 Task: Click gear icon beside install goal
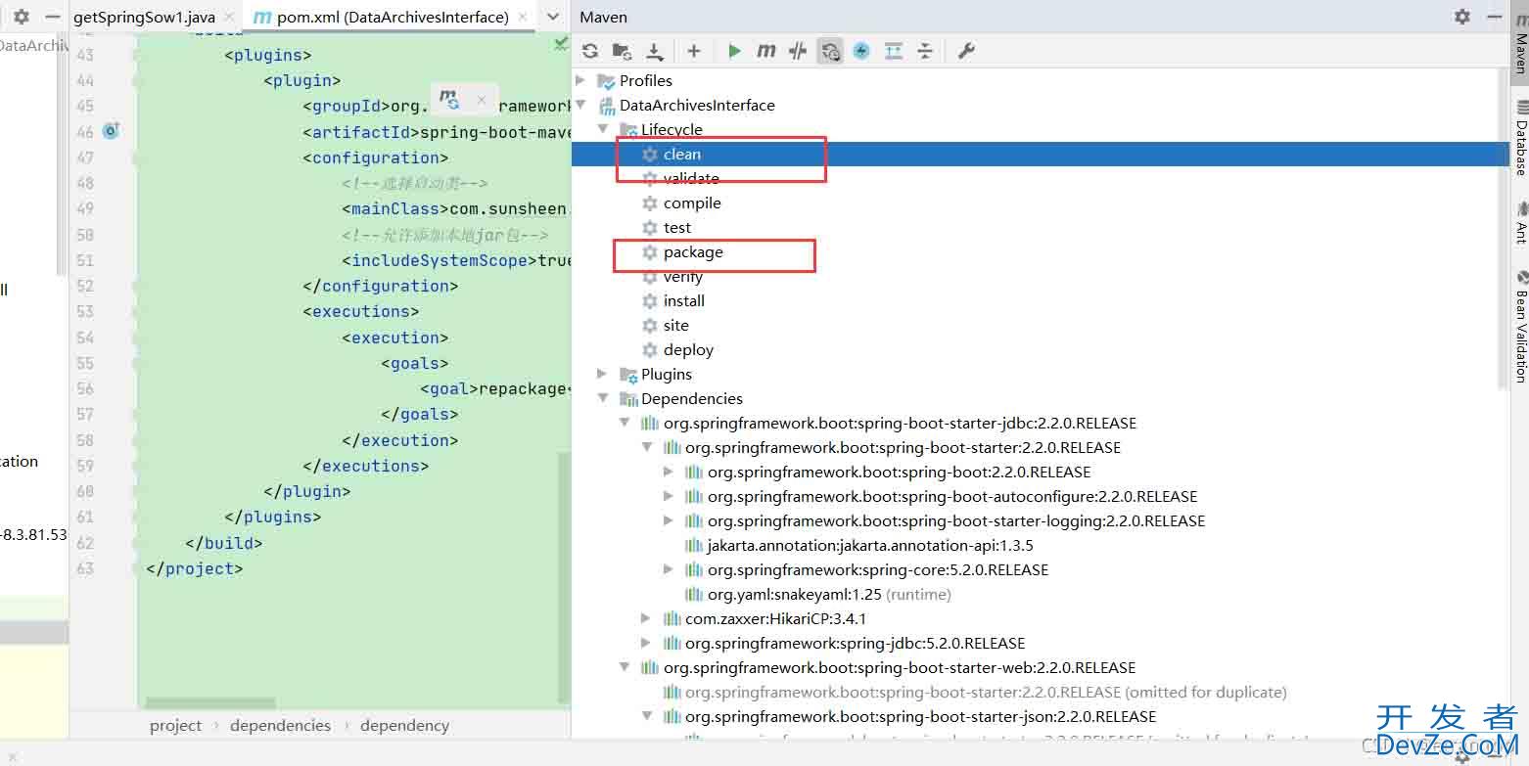649,301
